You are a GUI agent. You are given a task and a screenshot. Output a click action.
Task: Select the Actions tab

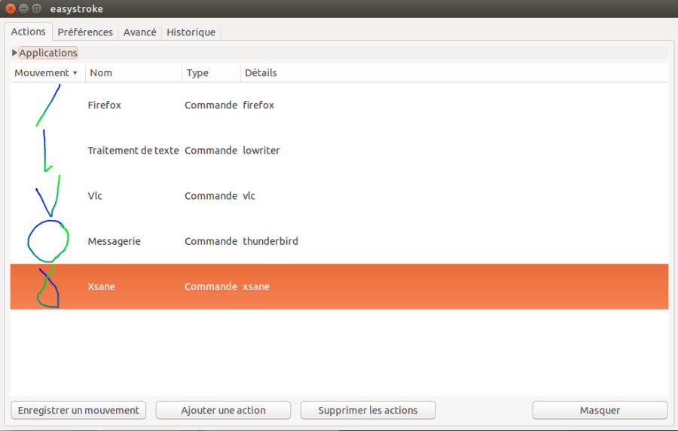(28, 32)
